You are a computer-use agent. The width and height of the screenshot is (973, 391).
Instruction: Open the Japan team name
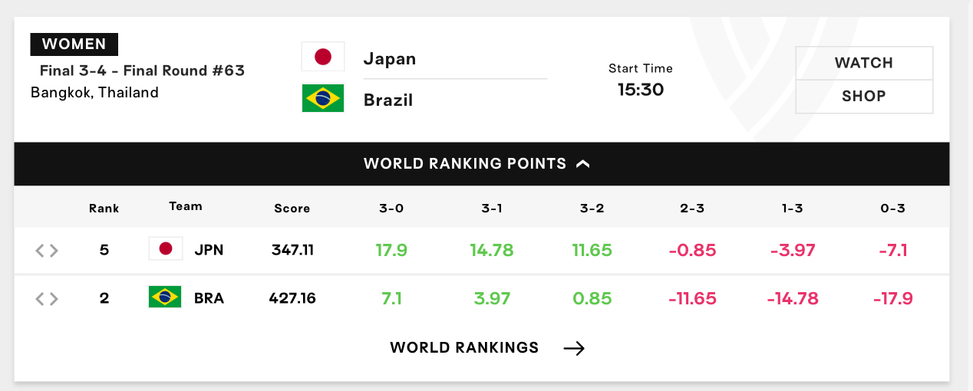click(390, 59)
